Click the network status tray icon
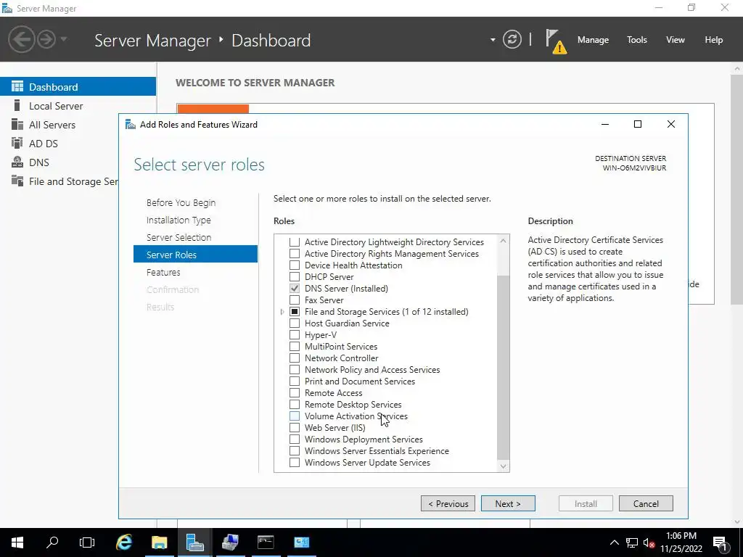 632,542
